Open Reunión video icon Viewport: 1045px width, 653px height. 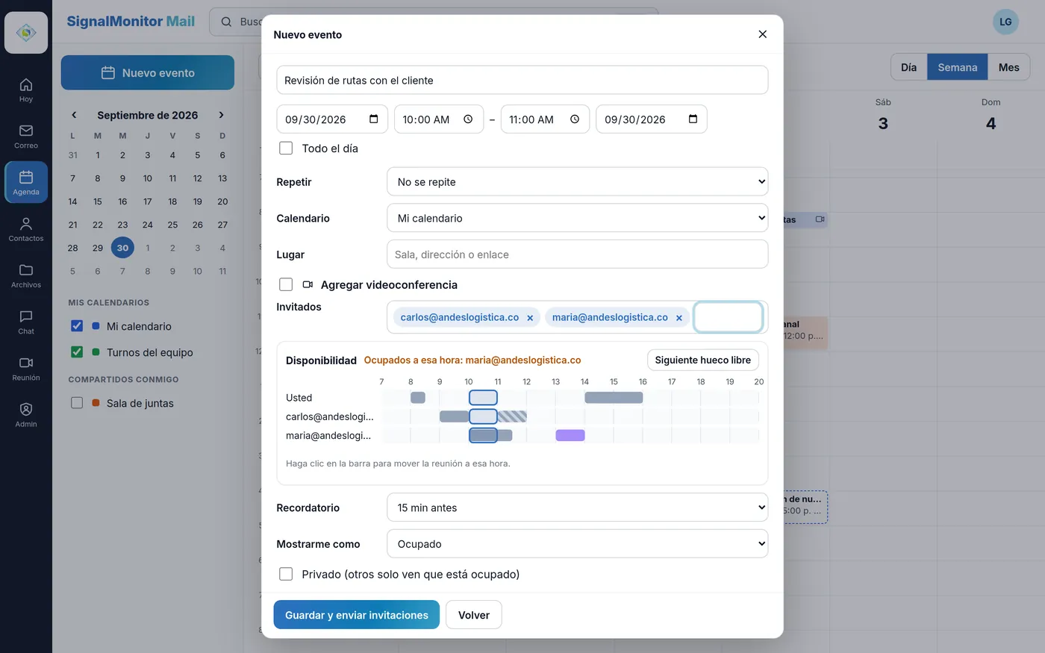tap(26, 368)
